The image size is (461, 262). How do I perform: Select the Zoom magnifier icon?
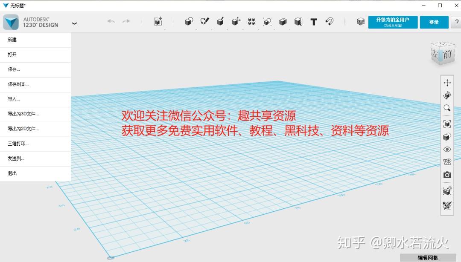(x=447, y=108)
